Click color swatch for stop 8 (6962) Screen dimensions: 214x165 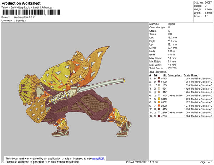pos(159,102)
